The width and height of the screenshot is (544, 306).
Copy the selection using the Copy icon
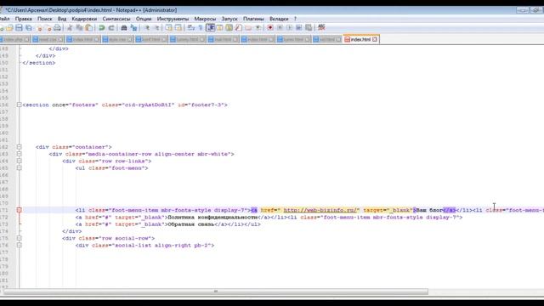click(79, 28)
